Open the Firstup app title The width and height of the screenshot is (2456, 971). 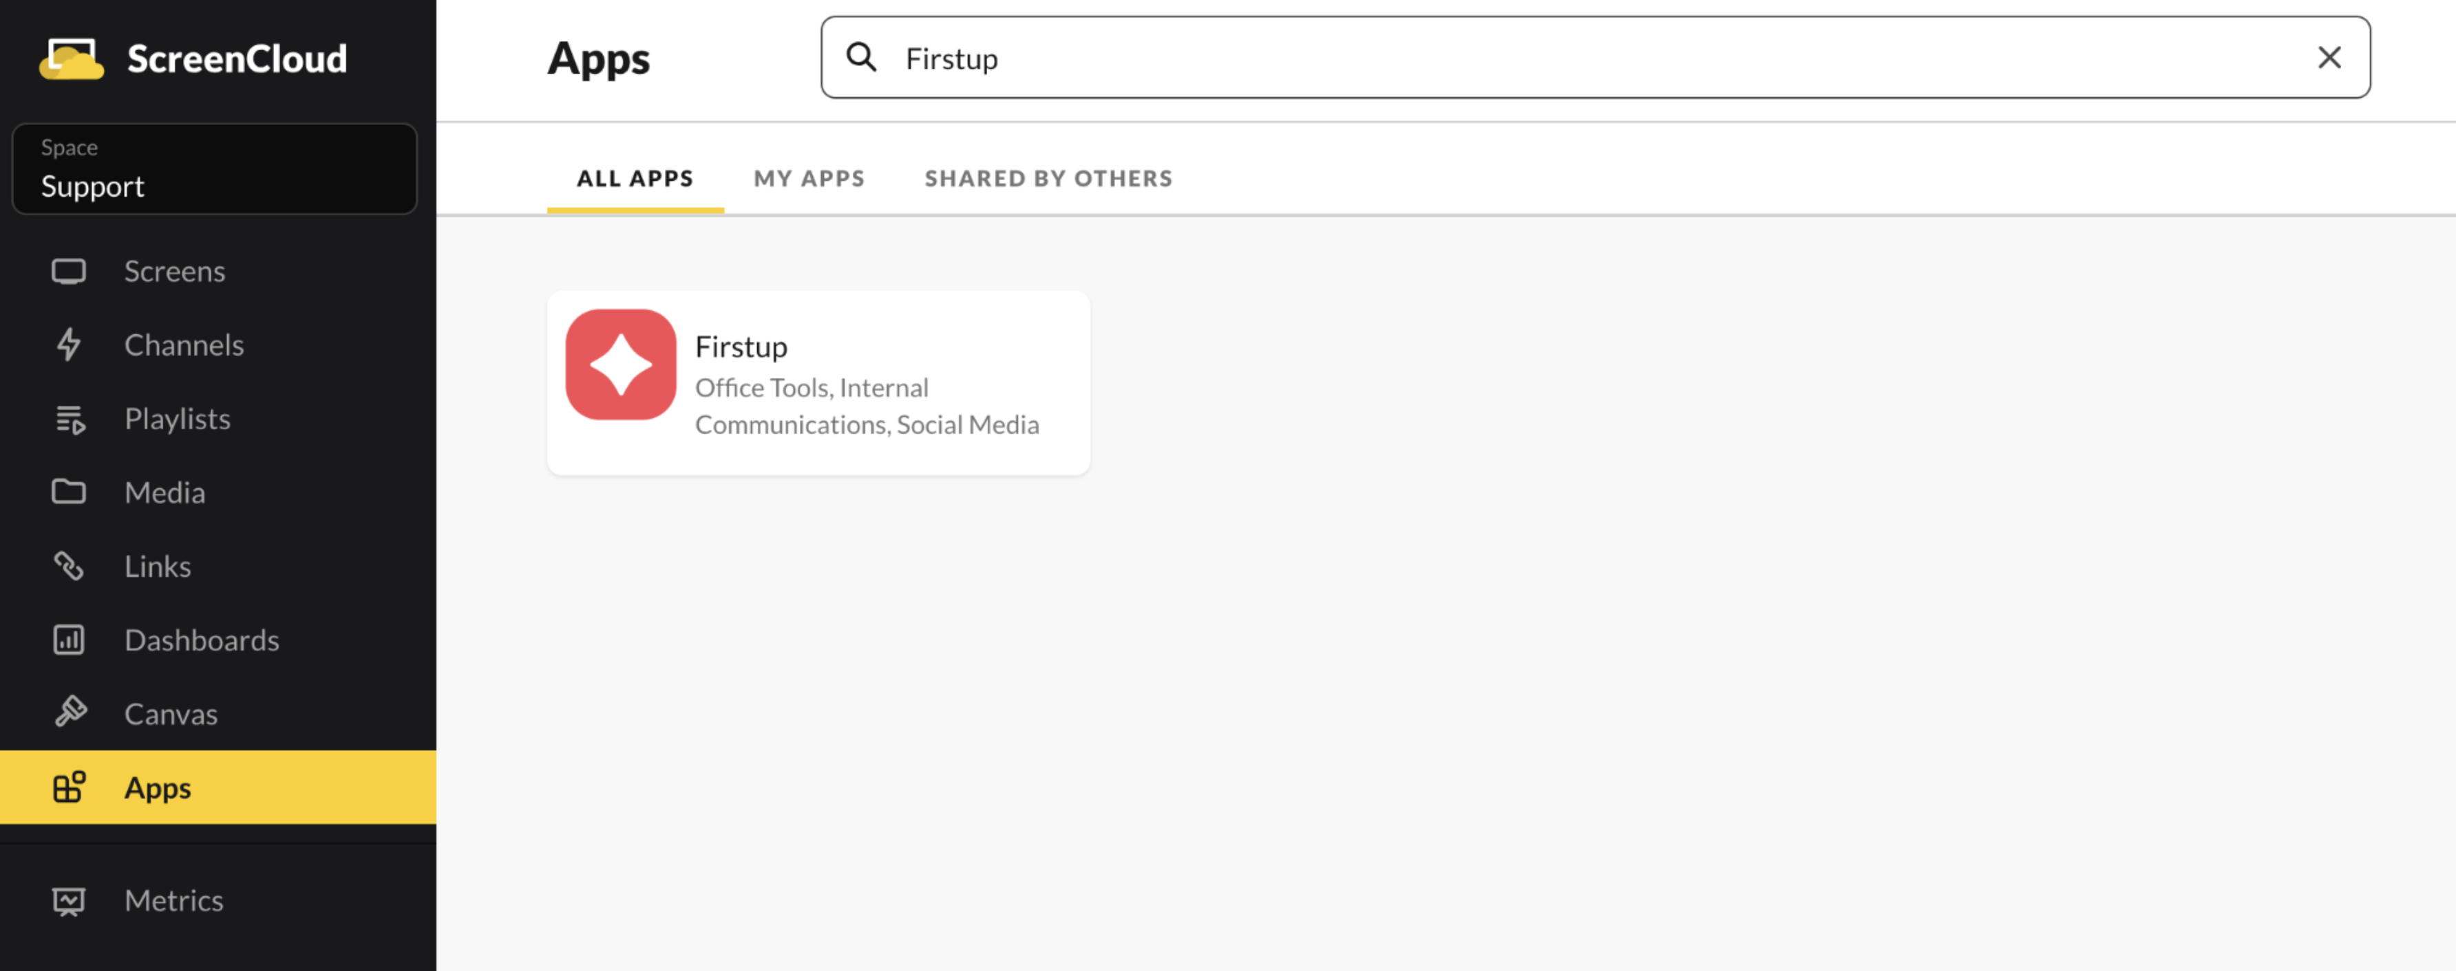point(741,347)
